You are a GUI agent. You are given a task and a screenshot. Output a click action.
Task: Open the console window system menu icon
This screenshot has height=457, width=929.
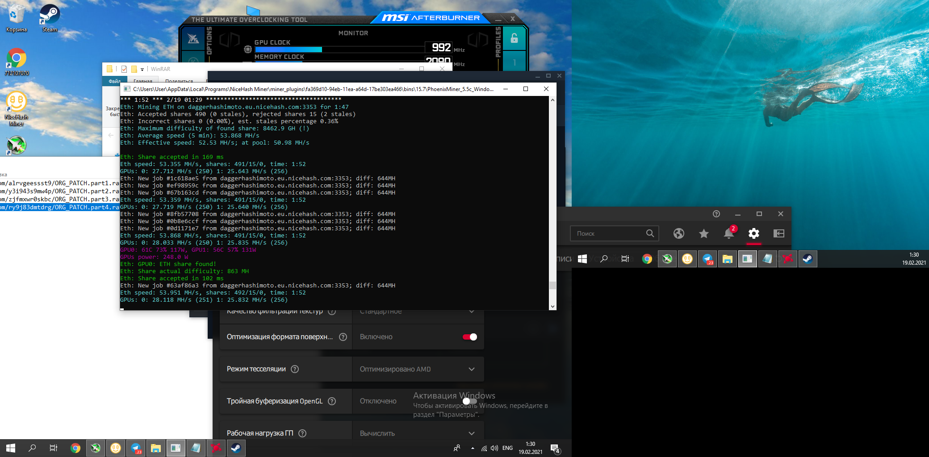(x=127, y=89)
